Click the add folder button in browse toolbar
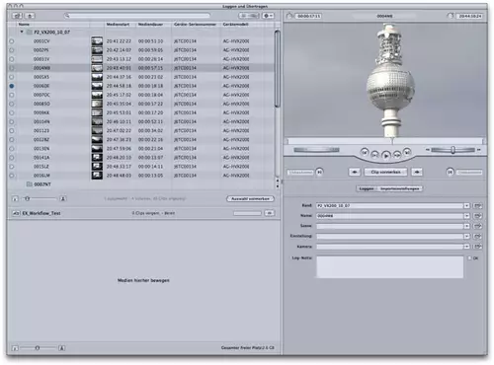Screen dimensions: 494x365 click(x=17, y=16)
